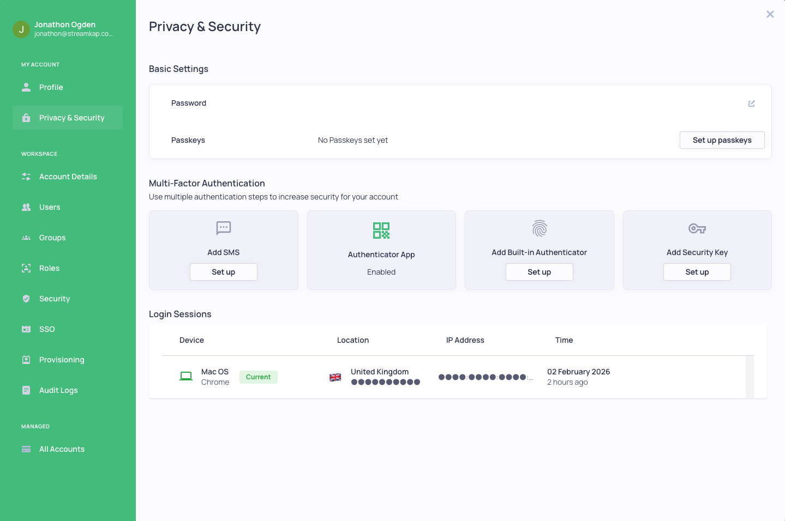This screenshot has width=785, height=521.
Task: Click the SMS message icon
Action: (x=223, y=228)
